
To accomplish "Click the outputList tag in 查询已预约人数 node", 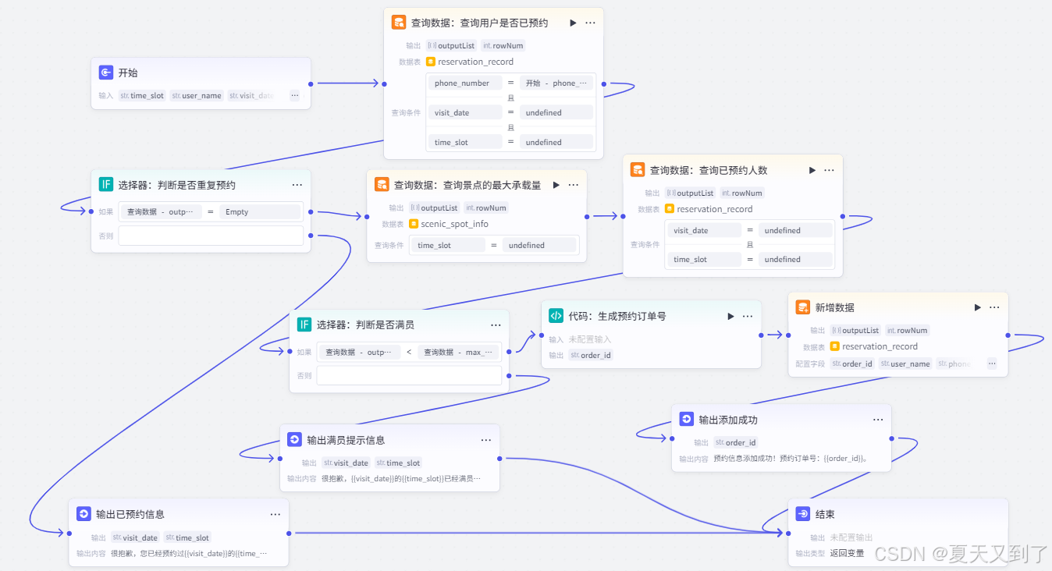I will coord(691,193).
